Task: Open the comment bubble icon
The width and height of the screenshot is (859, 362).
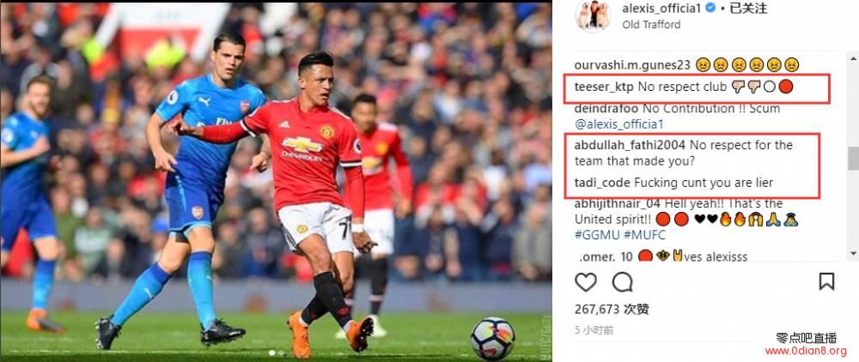Action: 622,281
